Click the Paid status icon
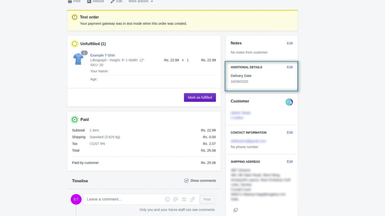385x216 pixels. (75, 119)
